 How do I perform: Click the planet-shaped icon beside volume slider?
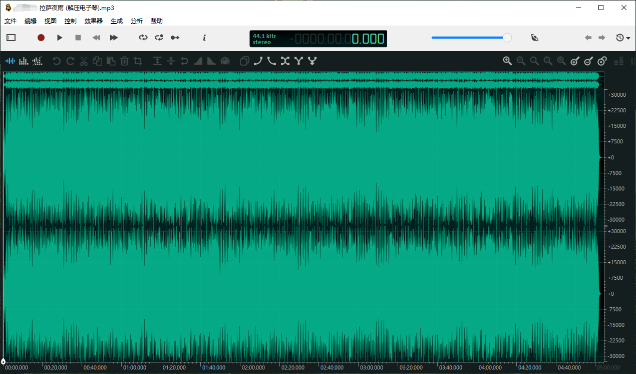click(535, 38)
